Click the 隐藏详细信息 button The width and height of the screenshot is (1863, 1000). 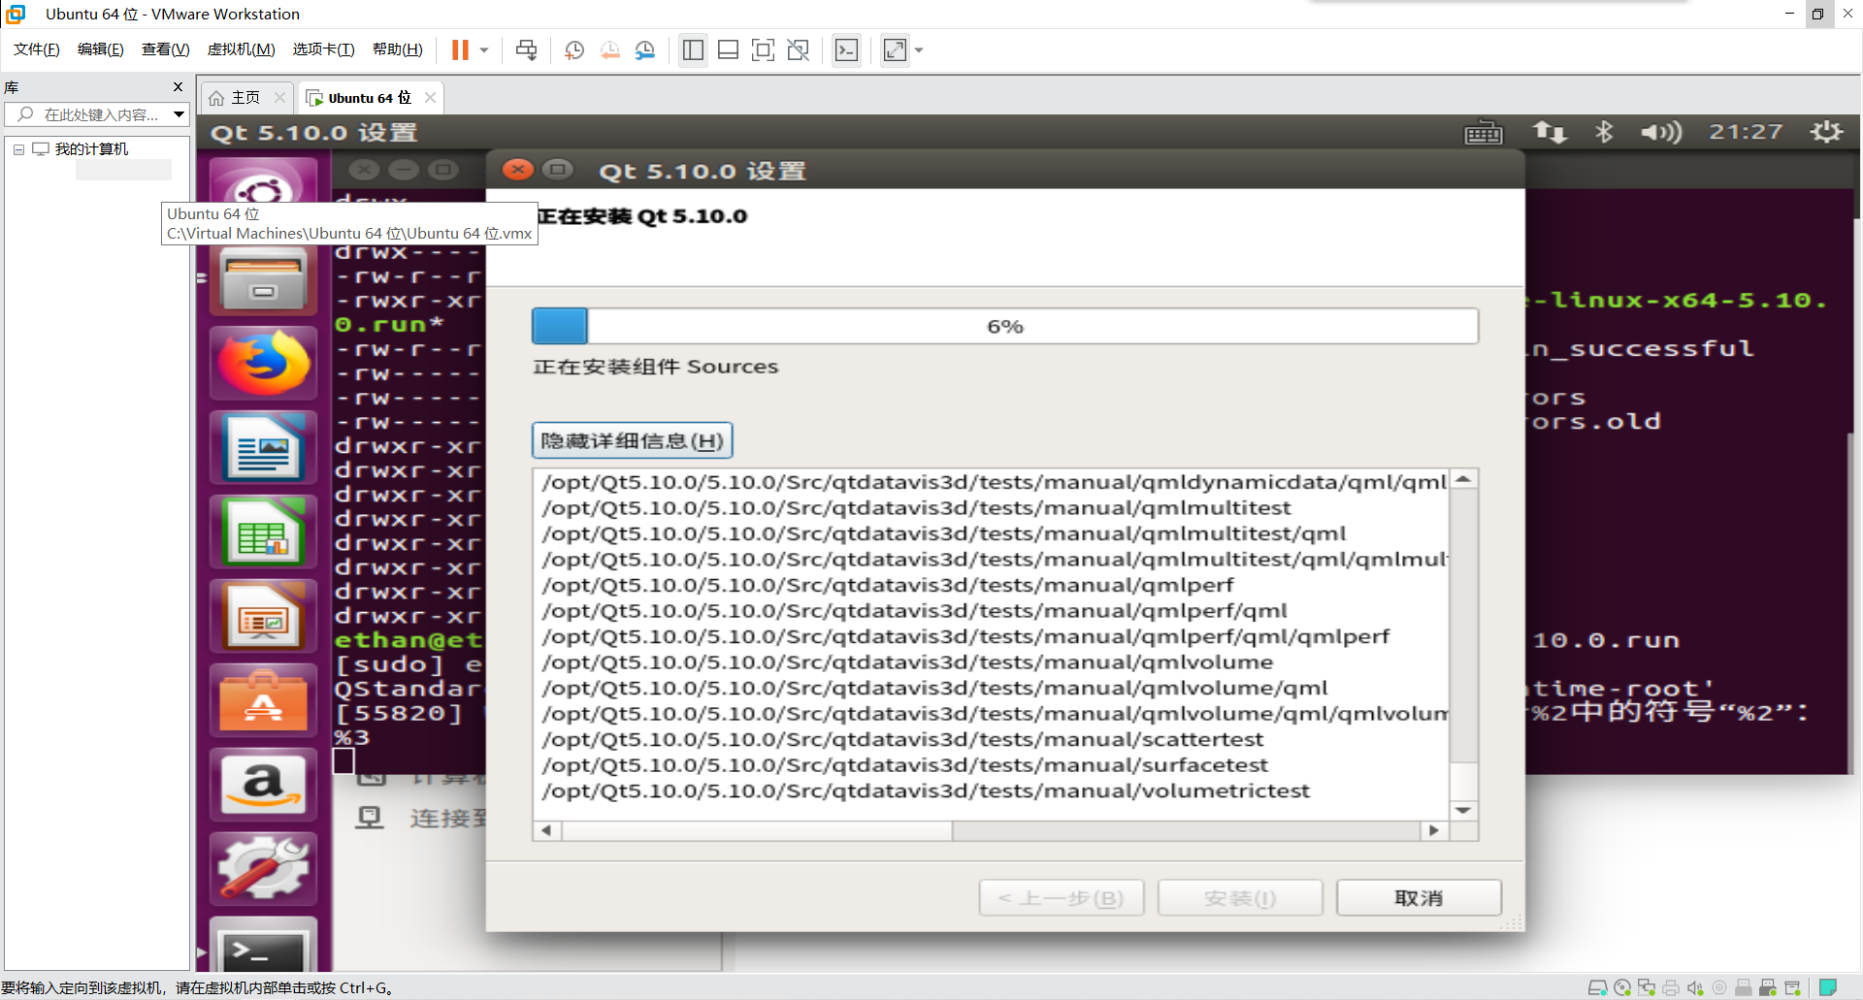pyautogui.click(x=631, y=440)
